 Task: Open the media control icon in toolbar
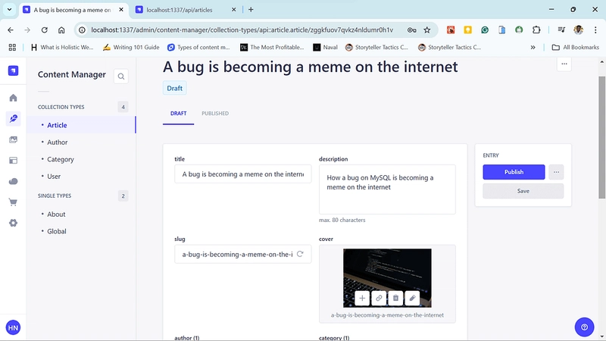coord(561,30)
